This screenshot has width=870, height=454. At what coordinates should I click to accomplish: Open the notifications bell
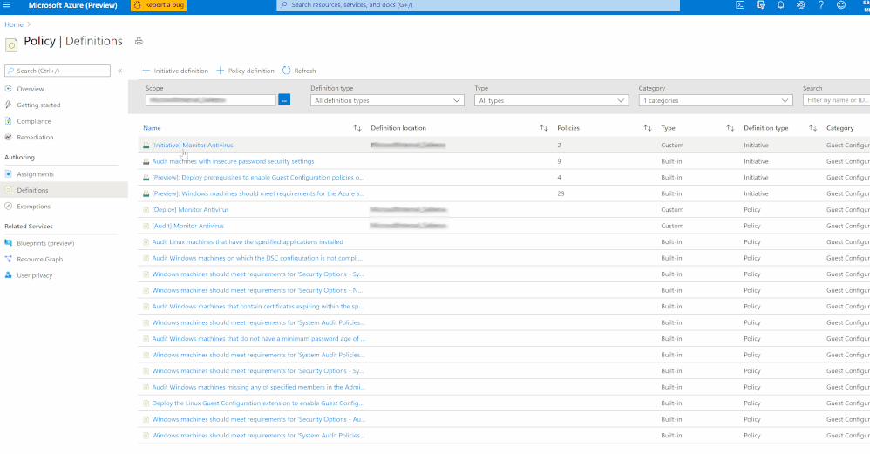pos(781,5)
